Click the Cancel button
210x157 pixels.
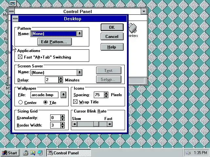(x=112, y=37)
